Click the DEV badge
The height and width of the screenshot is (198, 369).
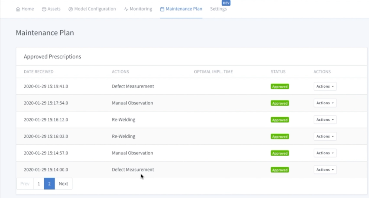coord(226,3)
